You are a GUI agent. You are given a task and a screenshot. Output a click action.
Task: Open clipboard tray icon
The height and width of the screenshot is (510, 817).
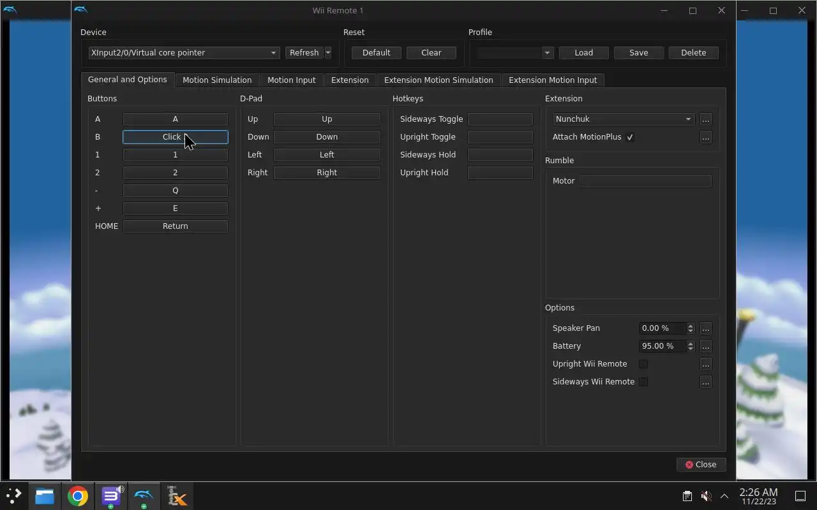pyautogui.click(x=687, y=496)
